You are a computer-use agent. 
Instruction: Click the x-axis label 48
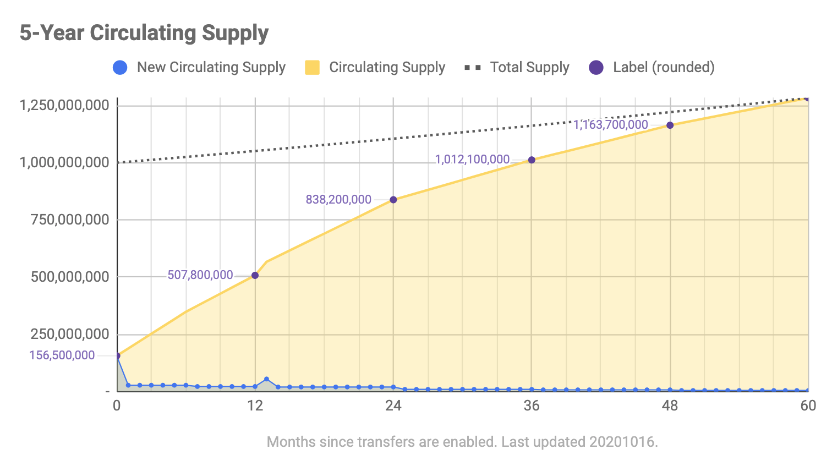pyautogui.click(x=670, y=406)
